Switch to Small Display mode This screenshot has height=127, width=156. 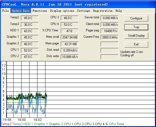136,36
